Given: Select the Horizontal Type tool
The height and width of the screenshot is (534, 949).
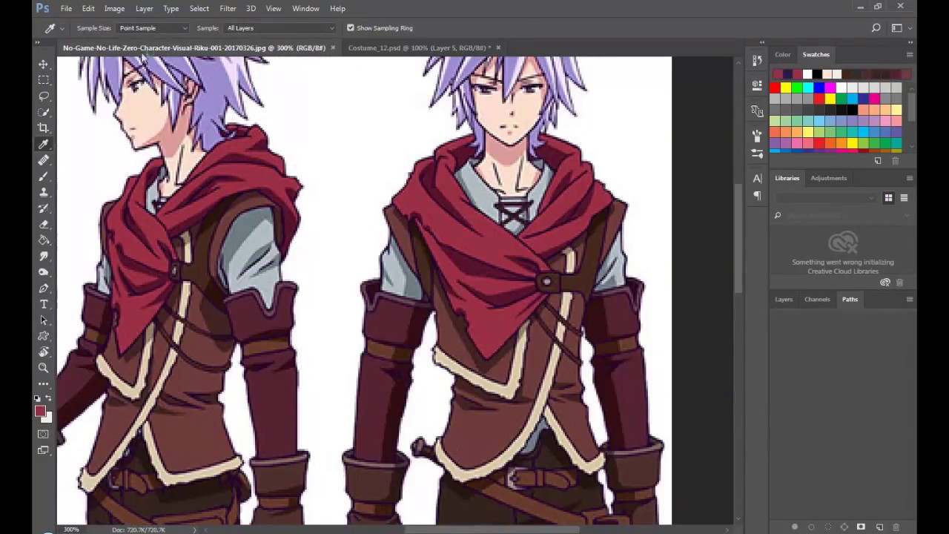Looking at the screenshot, I should pos(44,304).
